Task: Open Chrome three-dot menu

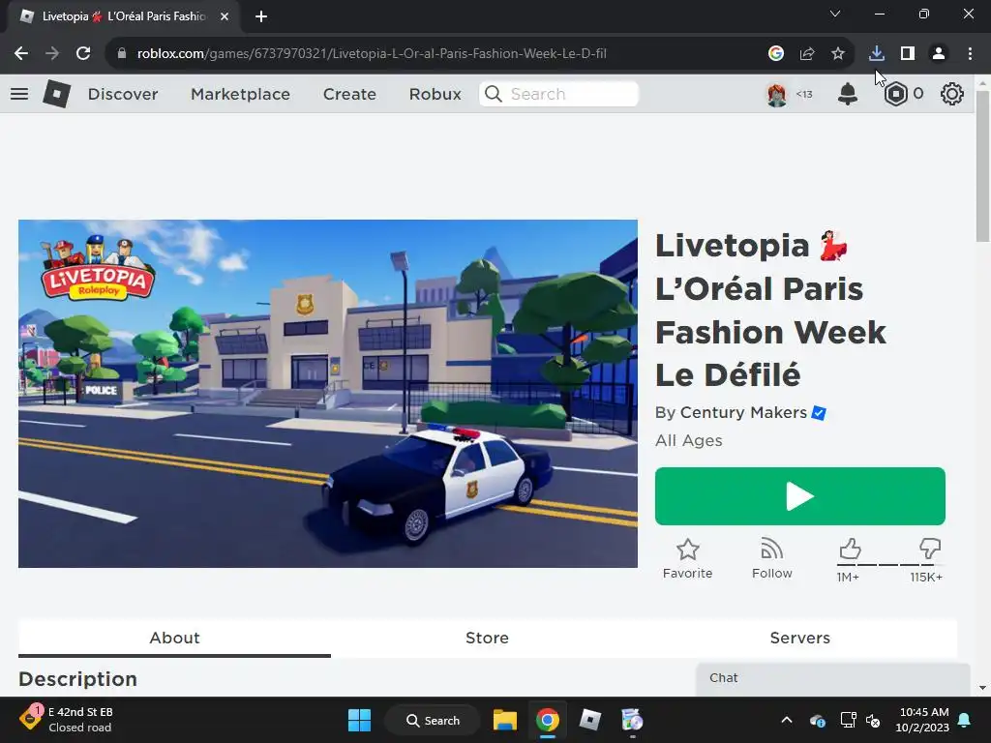Action: pos(970,54)
